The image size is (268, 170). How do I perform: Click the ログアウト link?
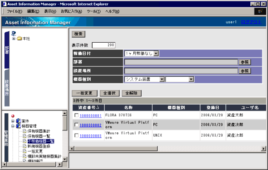click(251, 22)
